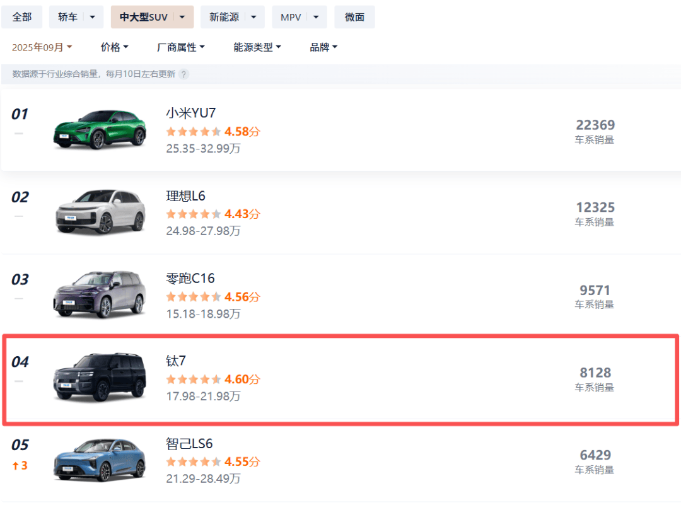This screenshot has height=510, width=681.
Task: Open the 能源类型 filter
Action: [257, 47]
